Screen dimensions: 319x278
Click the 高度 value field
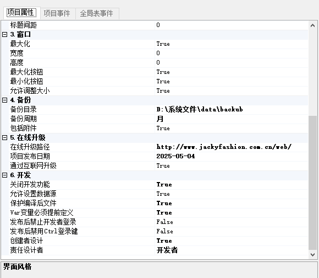click(232, 63)
